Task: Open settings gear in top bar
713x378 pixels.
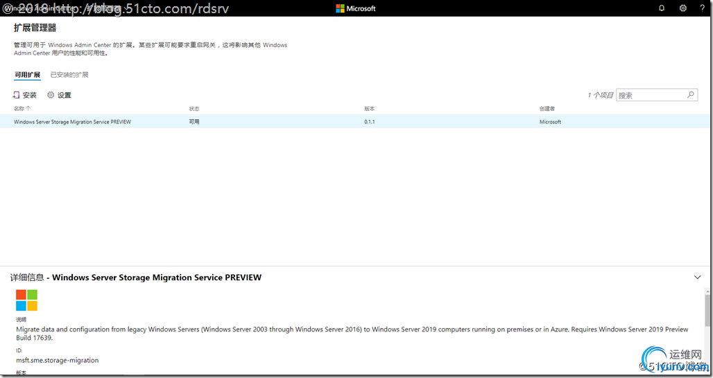Action: (682, 8)
